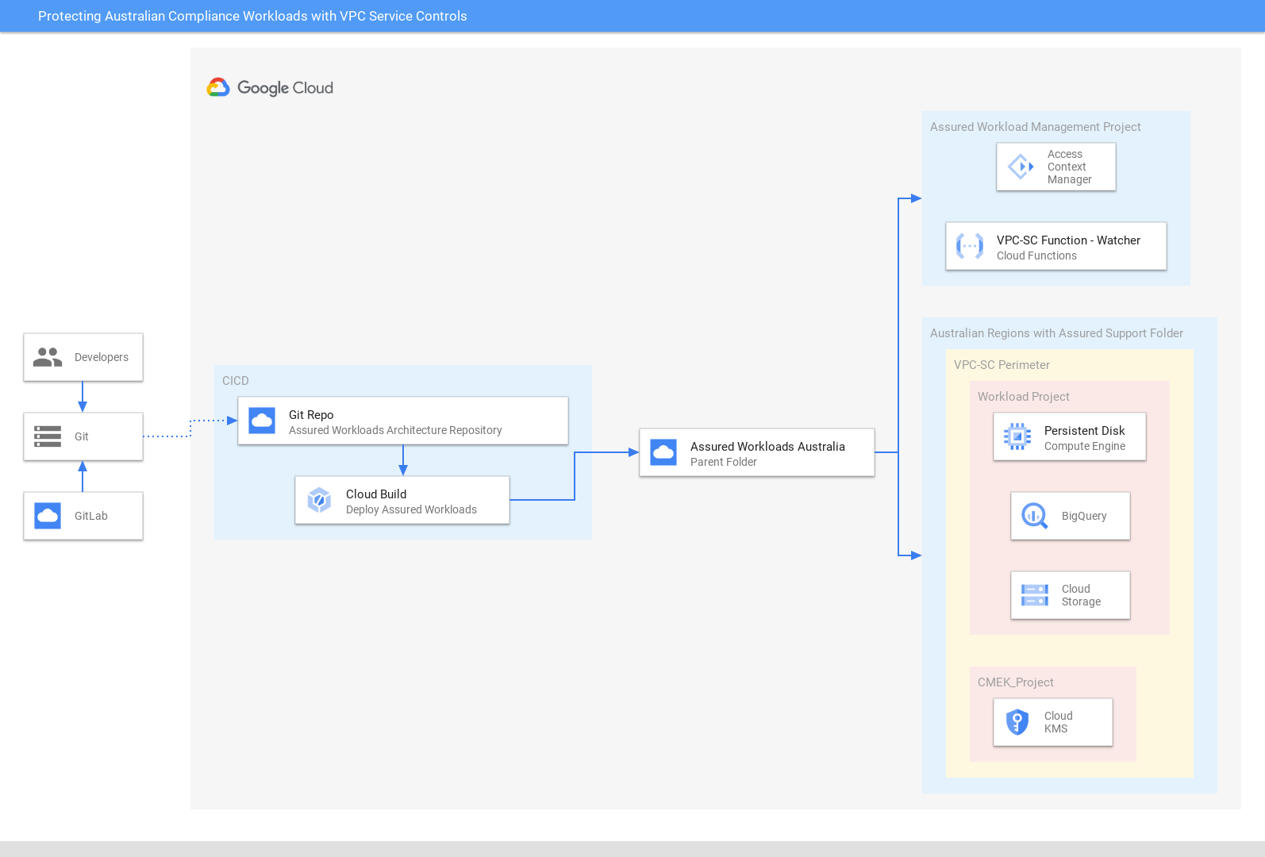Click the CICD group label

(x=236, y=381)
